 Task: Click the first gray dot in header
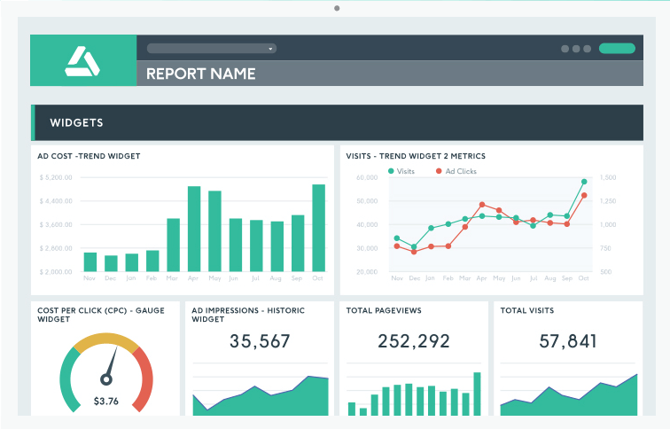click(565, 49)
